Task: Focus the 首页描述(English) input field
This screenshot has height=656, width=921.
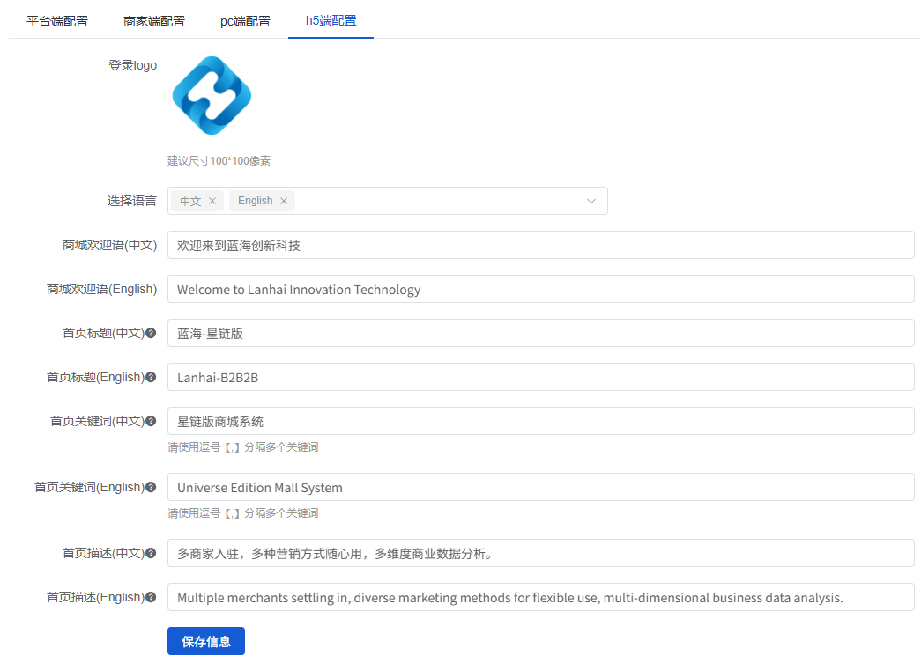Action: (540, 597)
